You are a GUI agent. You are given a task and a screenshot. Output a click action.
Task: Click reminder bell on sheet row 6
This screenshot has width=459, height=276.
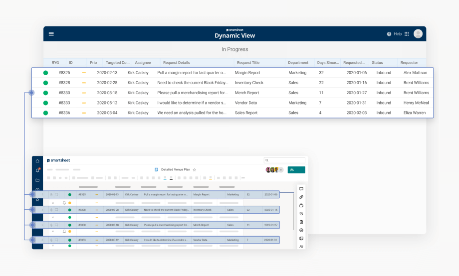[x=64, y=231]
